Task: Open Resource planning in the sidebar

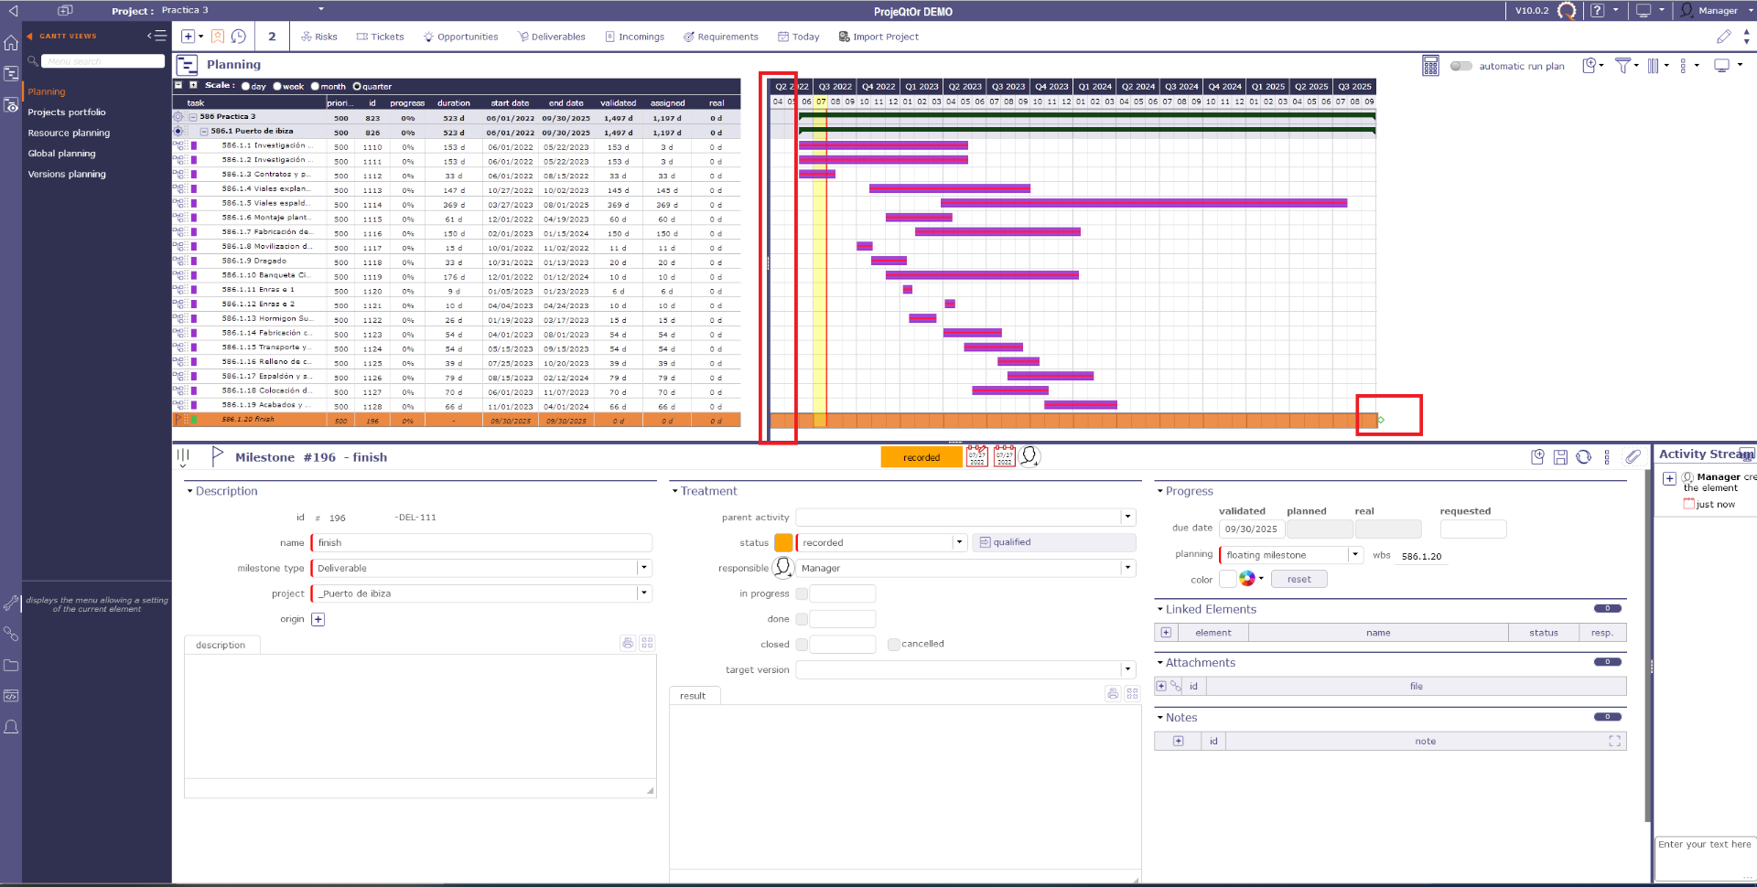Action: tap(69, 133)
